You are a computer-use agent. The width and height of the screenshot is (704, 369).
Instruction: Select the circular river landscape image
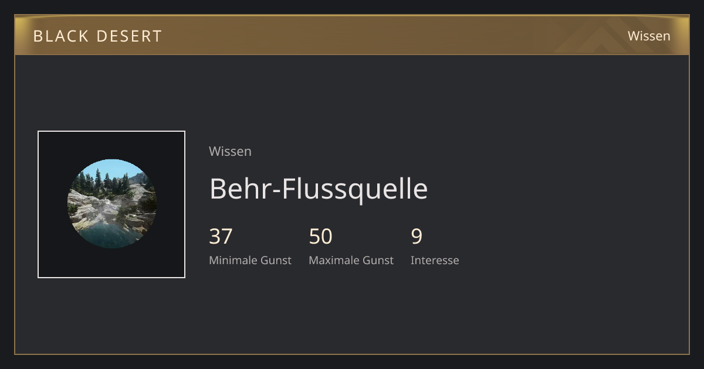(112, 204)
